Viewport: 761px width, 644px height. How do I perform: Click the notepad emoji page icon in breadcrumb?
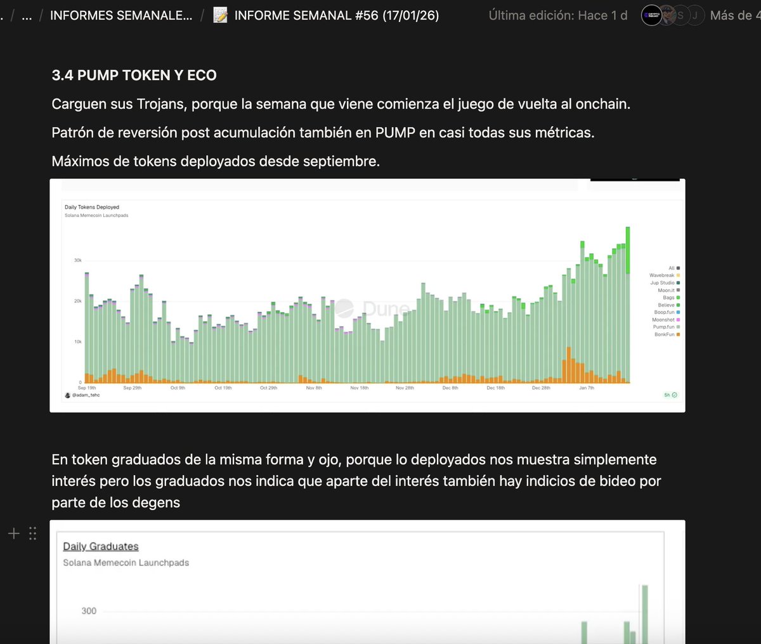pyautogui.click(x=220, y=15)
